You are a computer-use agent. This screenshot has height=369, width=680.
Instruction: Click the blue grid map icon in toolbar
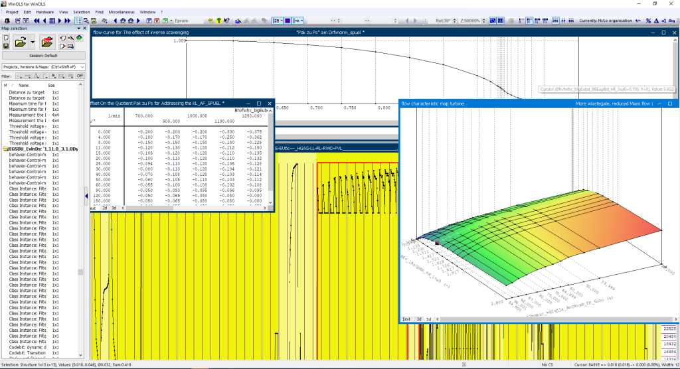pyautogui.click(x=52, y=21)
